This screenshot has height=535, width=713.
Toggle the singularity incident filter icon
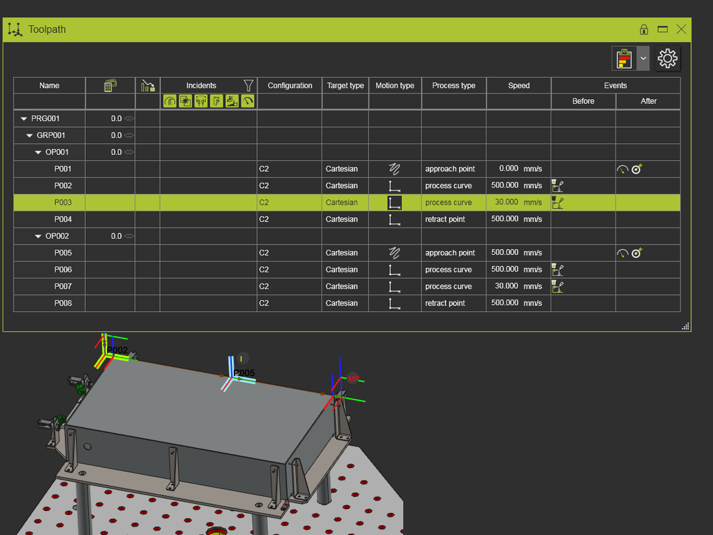[216, 101]
